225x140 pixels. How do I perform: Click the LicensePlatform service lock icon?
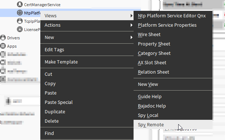20,29
